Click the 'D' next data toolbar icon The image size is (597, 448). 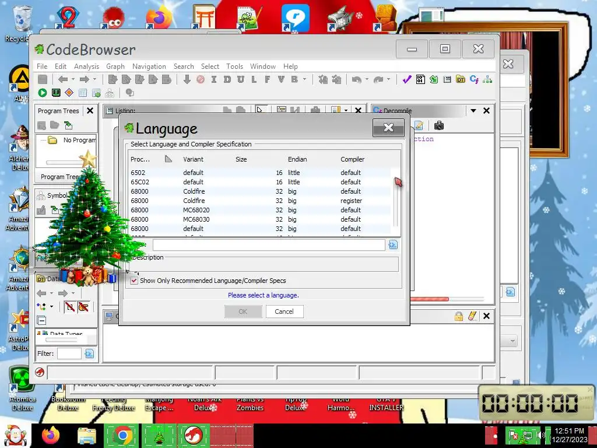227,79
